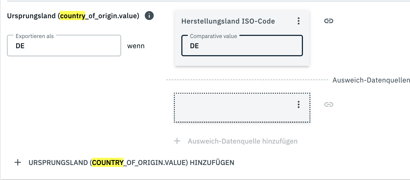Click the "Herstellungsland ISO-Code" card title

click(228, 21)
